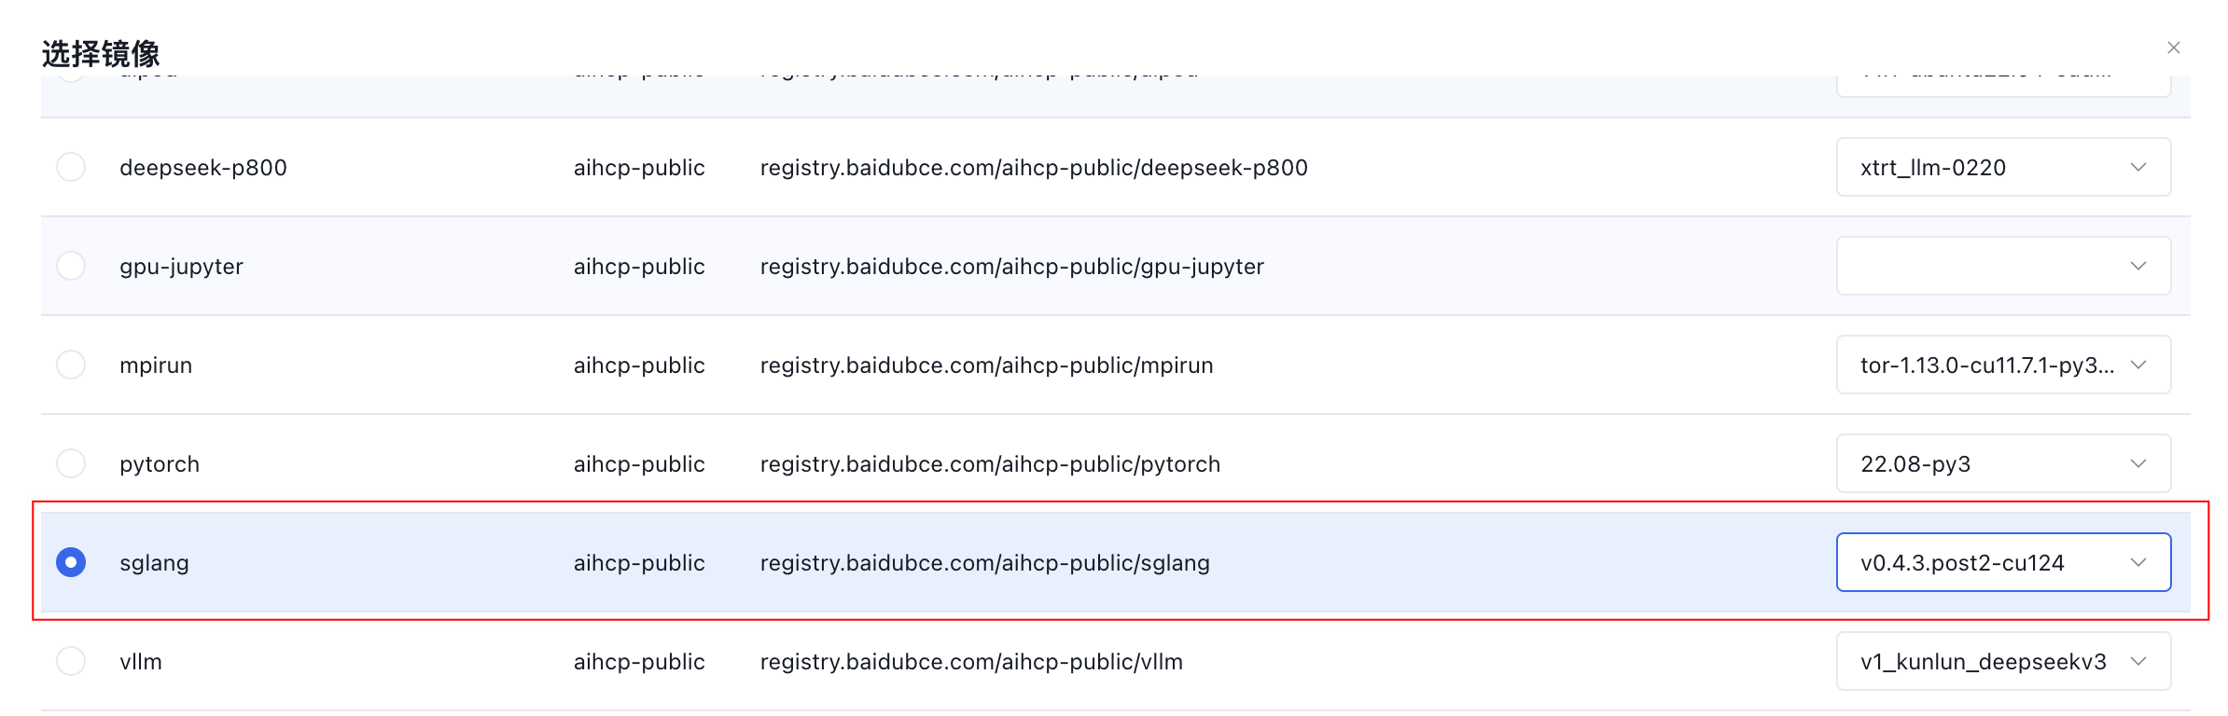Select the pytorch image radio button
The width and height of the screenshot is (2228, 716).
pos(71,463)
